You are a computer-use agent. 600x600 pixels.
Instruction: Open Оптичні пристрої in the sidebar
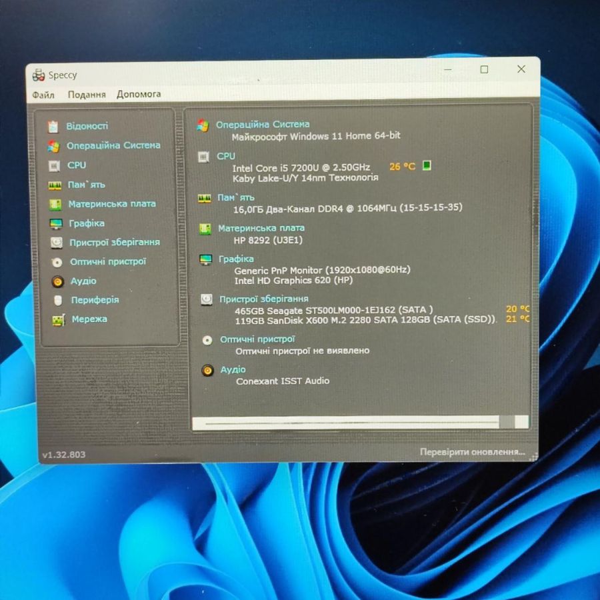pos(108,261)
